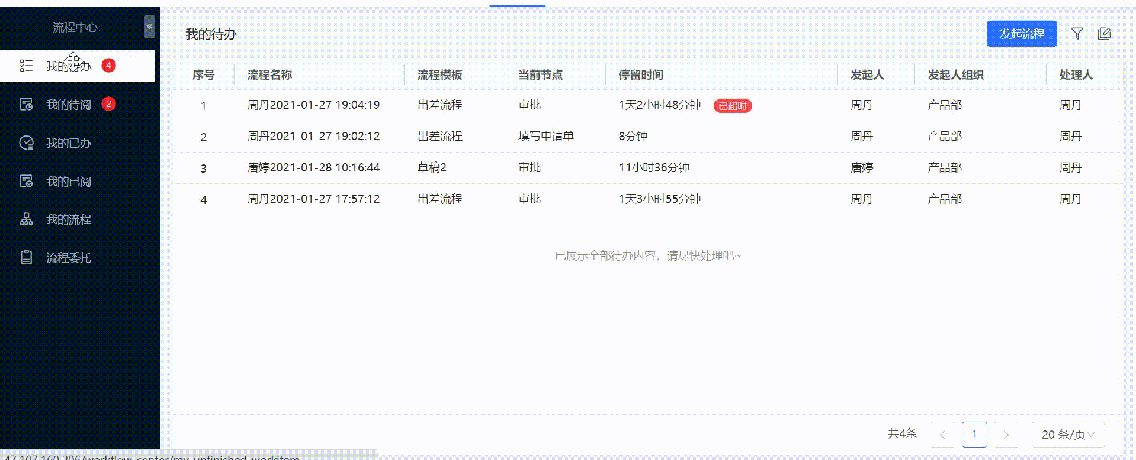Go to 我的已阅 menu item
Image resolution: width=1136 pixels, height=460 pixels.
[x=78, y=181]
